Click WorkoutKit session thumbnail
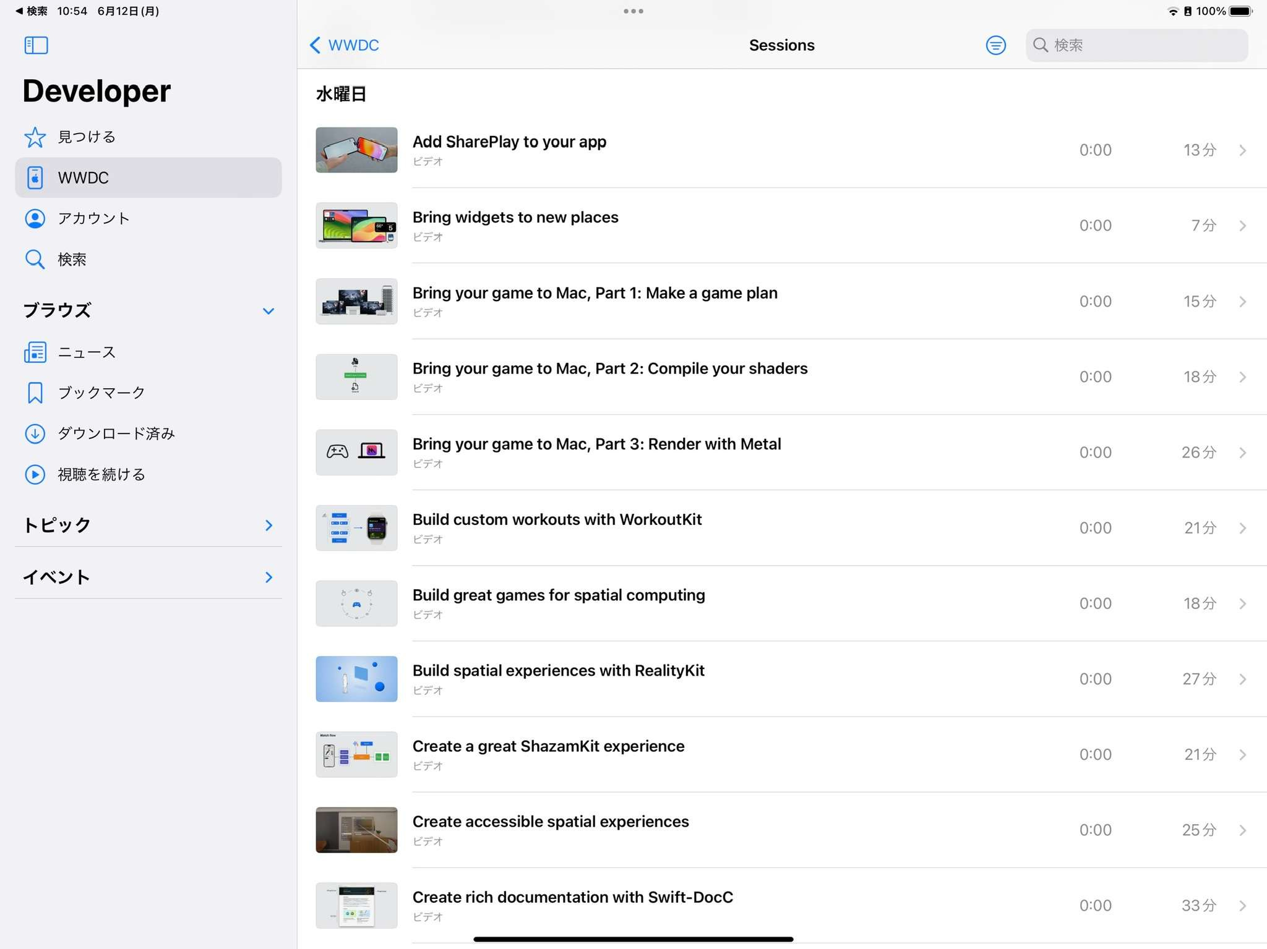 pyautogui.click(x=356, y=528)
